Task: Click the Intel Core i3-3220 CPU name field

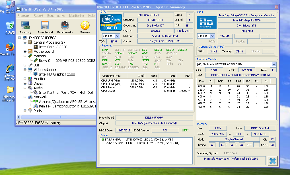Action: 148,15
